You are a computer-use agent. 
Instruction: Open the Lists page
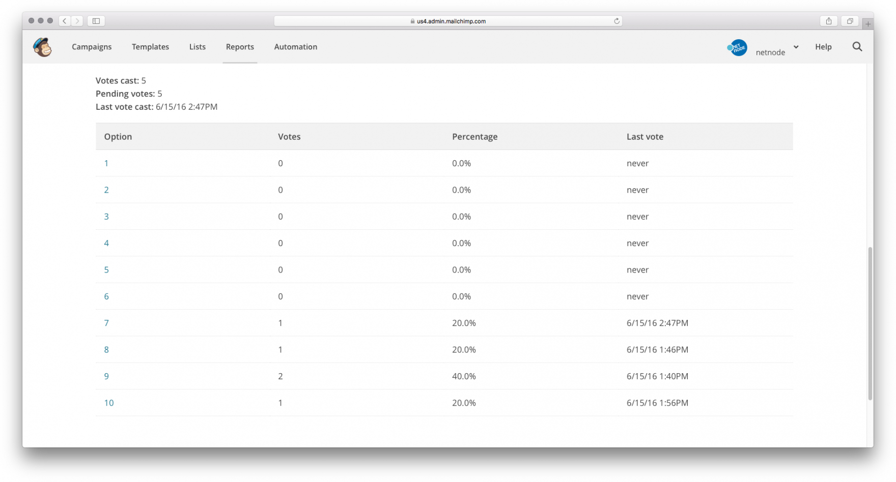click(x=198, y=47)
